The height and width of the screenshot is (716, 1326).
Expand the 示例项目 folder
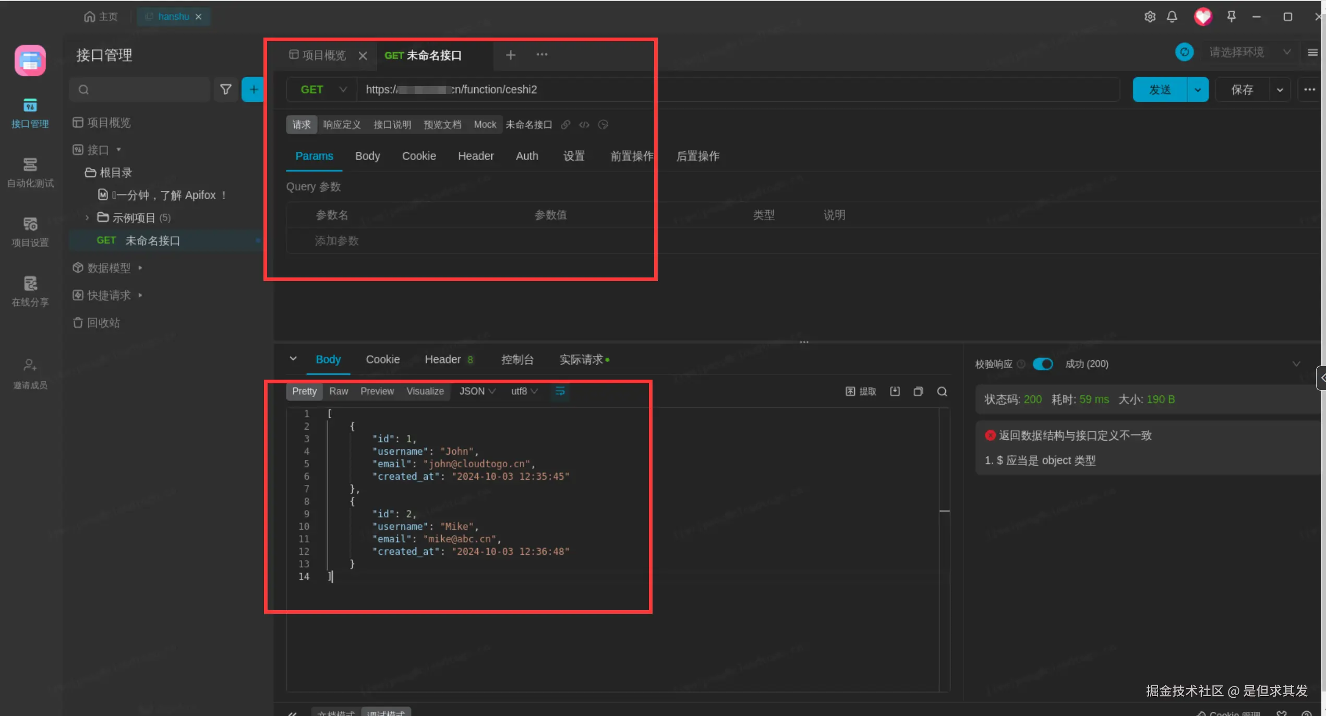pos(87,218)
